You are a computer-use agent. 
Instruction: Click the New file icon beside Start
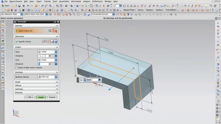tap(12, 6)
